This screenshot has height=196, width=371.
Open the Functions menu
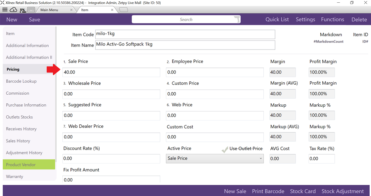(332, 19)
